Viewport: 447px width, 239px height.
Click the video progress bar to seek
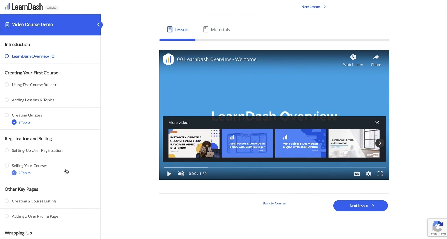point(244,167)
